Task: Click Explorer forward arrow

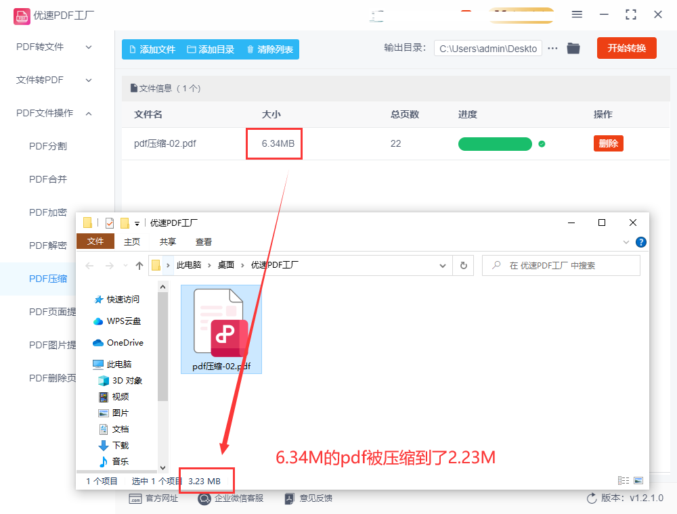Action: pos(110,266)
